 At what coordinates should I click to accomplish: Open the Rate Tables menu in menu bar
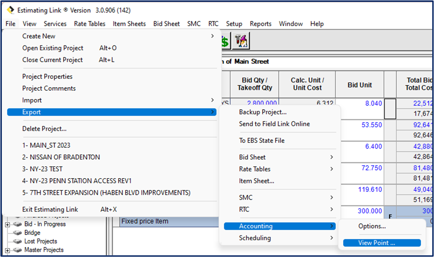pyautogui.click(x=90, y=24)
